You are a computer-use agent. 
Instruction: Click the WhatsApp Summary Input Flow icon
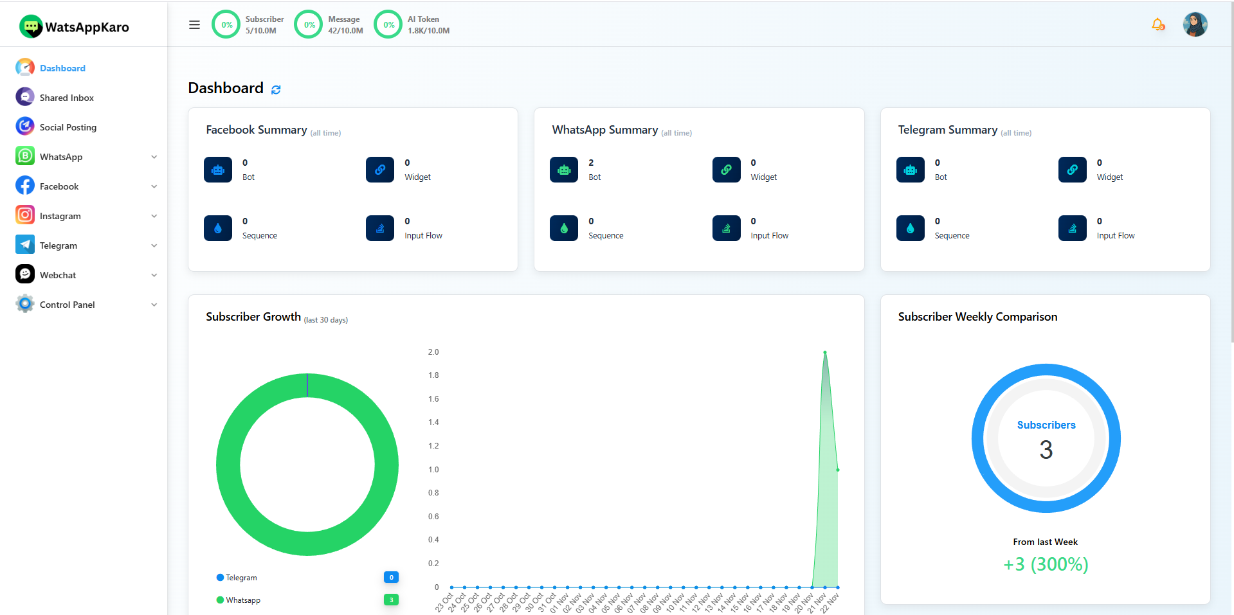click(727, 228)
